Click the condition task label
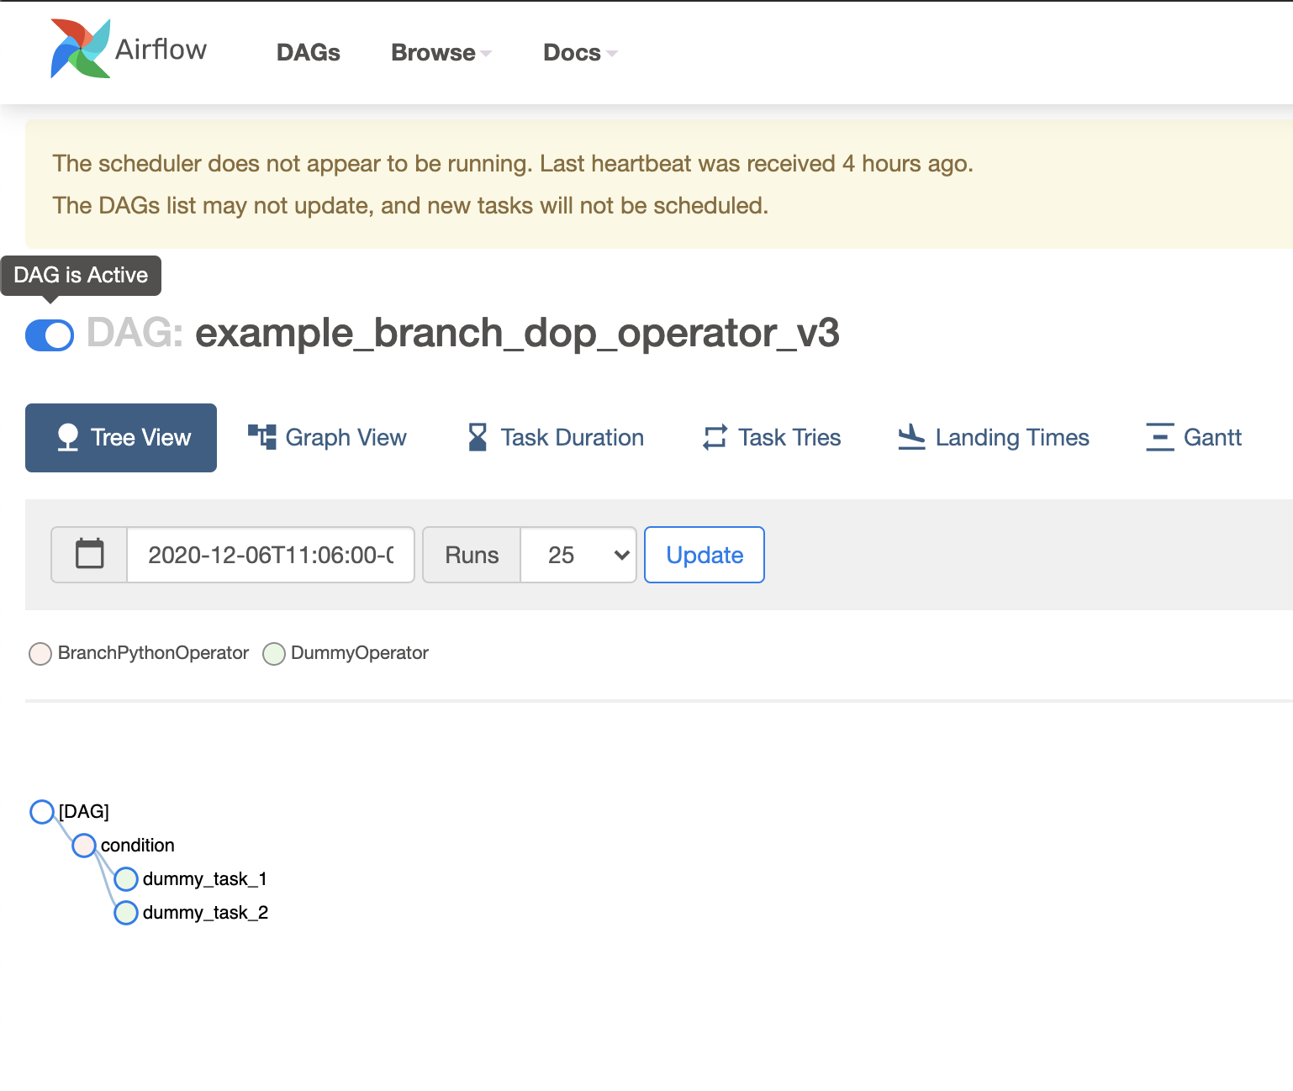1293x1091 pixels. [x=138, y=846]
